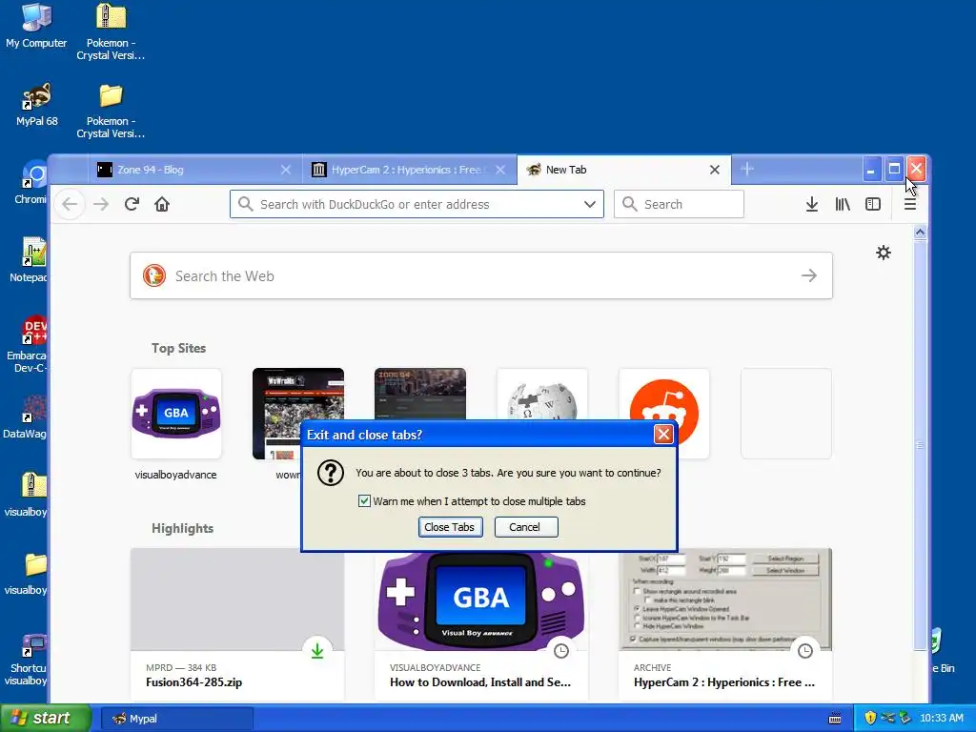This screenshot has height=732, width=976.
Task: Open HyperCam 2 : Hyperionics highlight
Action: [724, 682]
